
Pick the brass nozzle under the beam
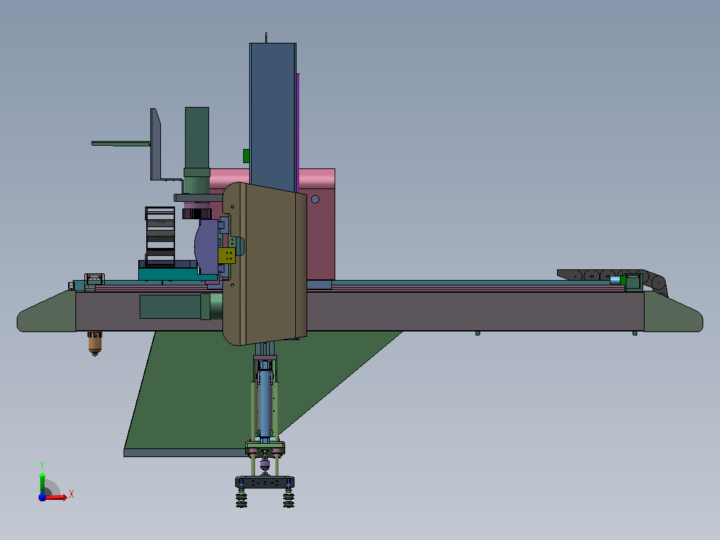tap(95, 344)
